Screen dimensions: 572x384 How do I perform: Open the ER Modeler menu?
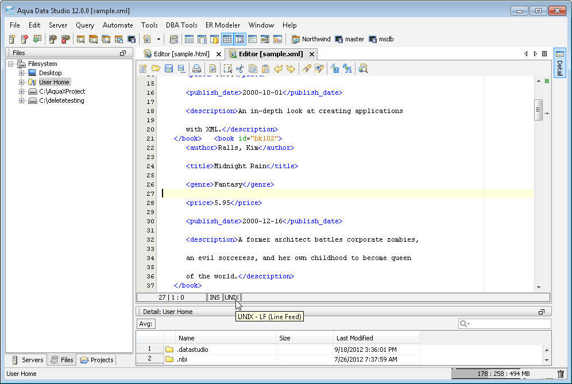click(x=223, y=25)
